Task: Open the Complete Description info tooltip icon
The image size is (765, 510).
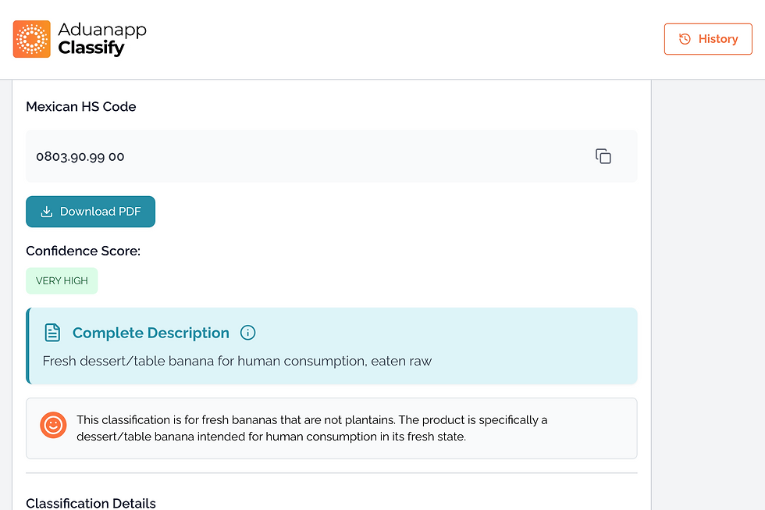Action: click(x=248, y=333)
